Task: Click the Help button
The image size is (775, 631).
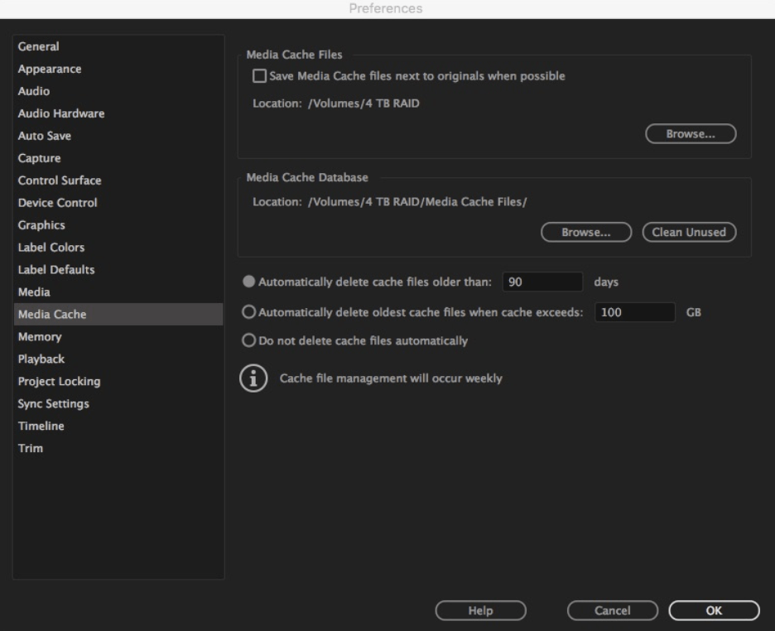Action: click(480, 611)
